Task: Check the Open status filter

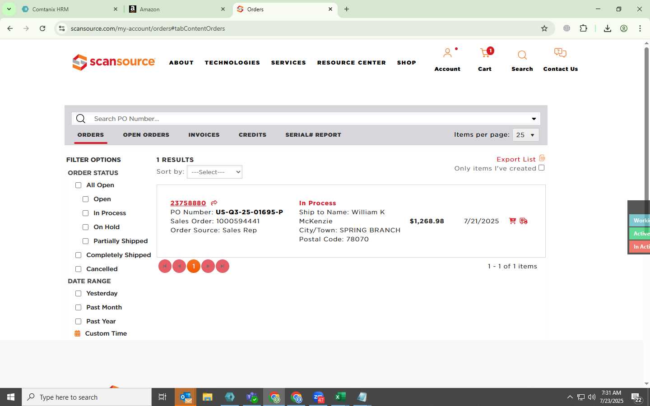Action: (x=86, y=199)
